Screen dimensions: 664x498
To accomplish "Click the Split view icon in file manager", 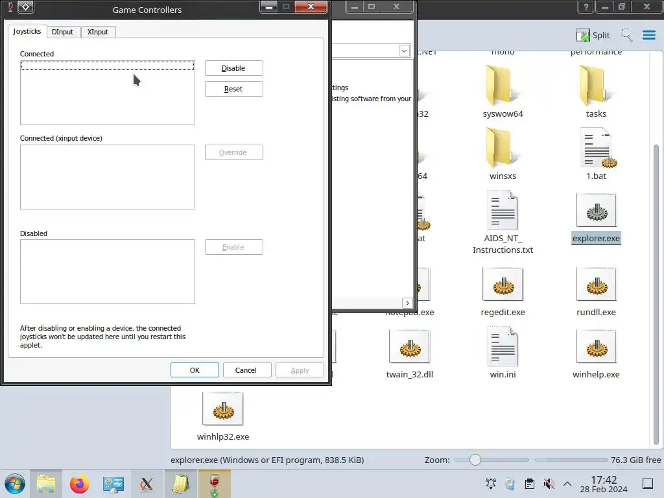I will click(593, 35).
